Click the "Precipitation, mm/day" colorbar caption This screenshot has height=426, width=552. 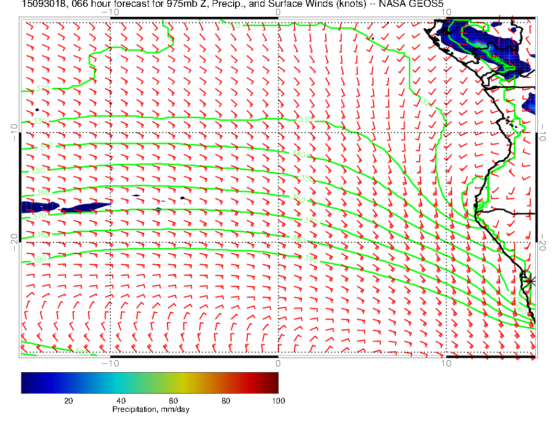(x=151, y=410)
